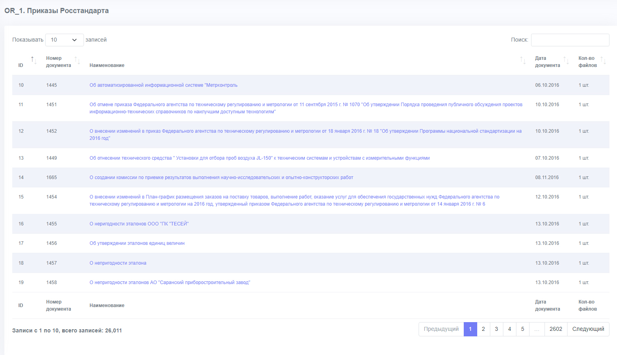Select ID cell 10
Viewport: 617px width, 355px height.
click(21, 85)
